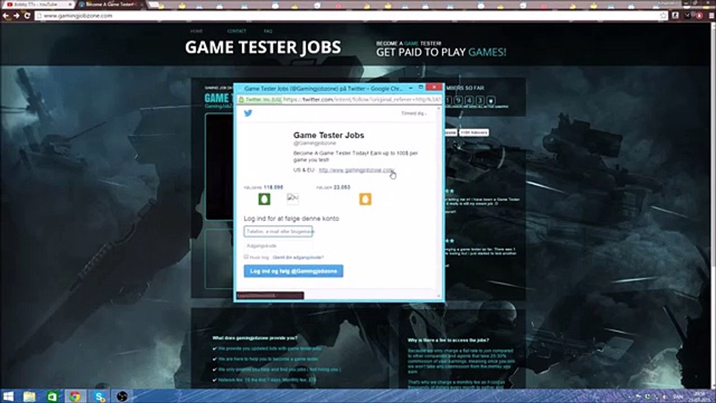This screenshot has width=716, height=403.
Task: Bookmark this page with the star icon
Action: tap(663, 16)
